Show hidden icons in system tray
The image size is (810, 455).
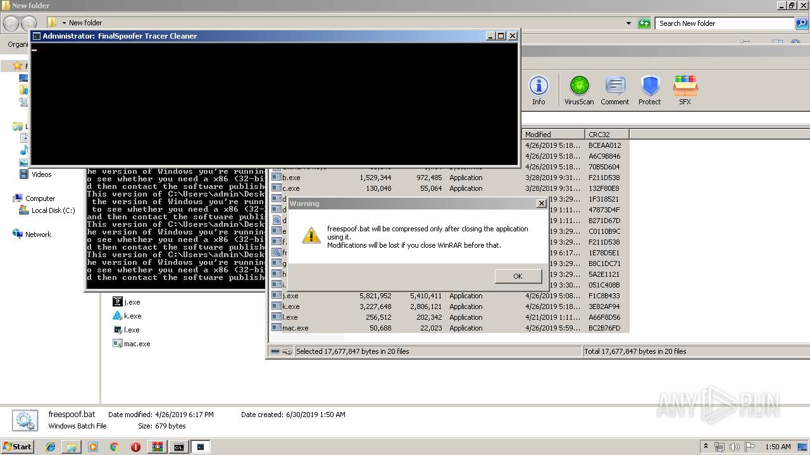[x=706, y=447]
